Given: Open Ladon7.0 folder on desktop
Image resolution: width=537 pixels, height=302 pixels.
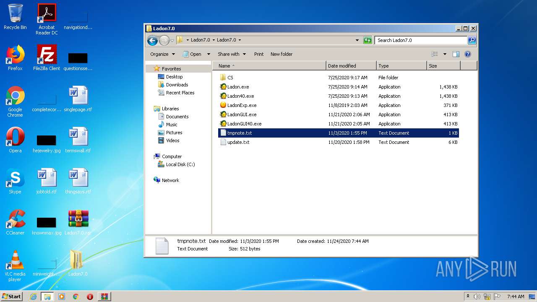Looking at the screenshot, I should (x=78, y=263).
